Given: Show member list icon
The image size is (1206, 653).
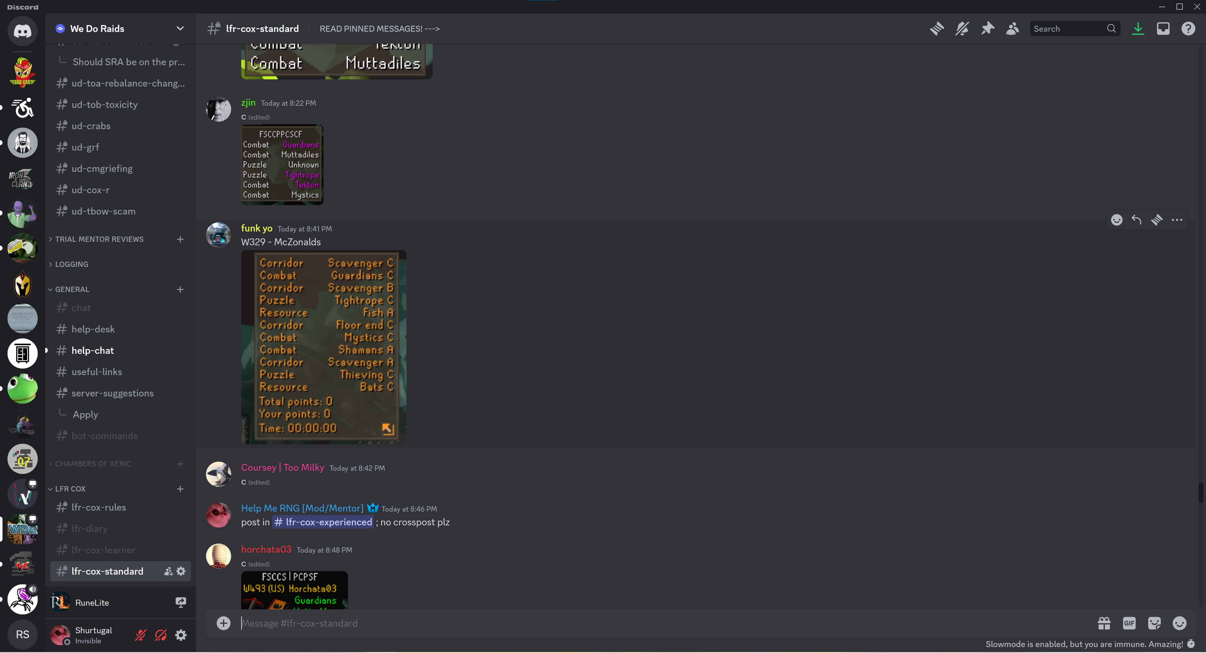Looking at the screenshot, I should tap(1012, 29).
